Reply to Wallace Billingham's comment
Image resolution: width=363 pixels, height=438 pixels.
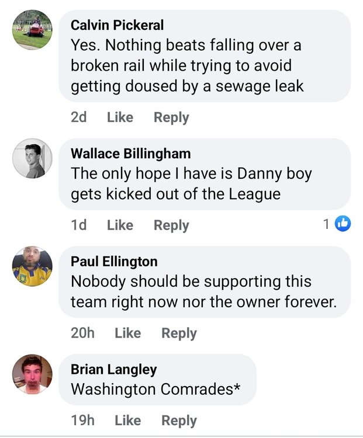pos(171,225)
